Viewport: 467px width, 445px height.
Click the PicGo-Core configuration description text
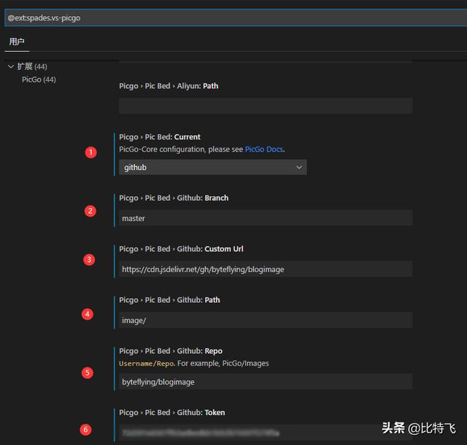[x=202, y=150]
